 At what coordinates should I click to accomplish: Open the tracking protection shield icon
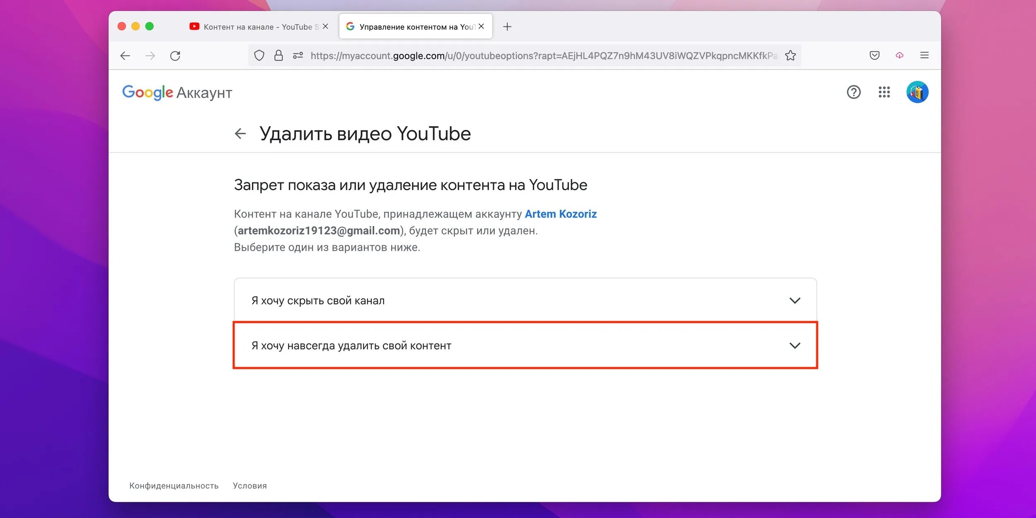259,56
